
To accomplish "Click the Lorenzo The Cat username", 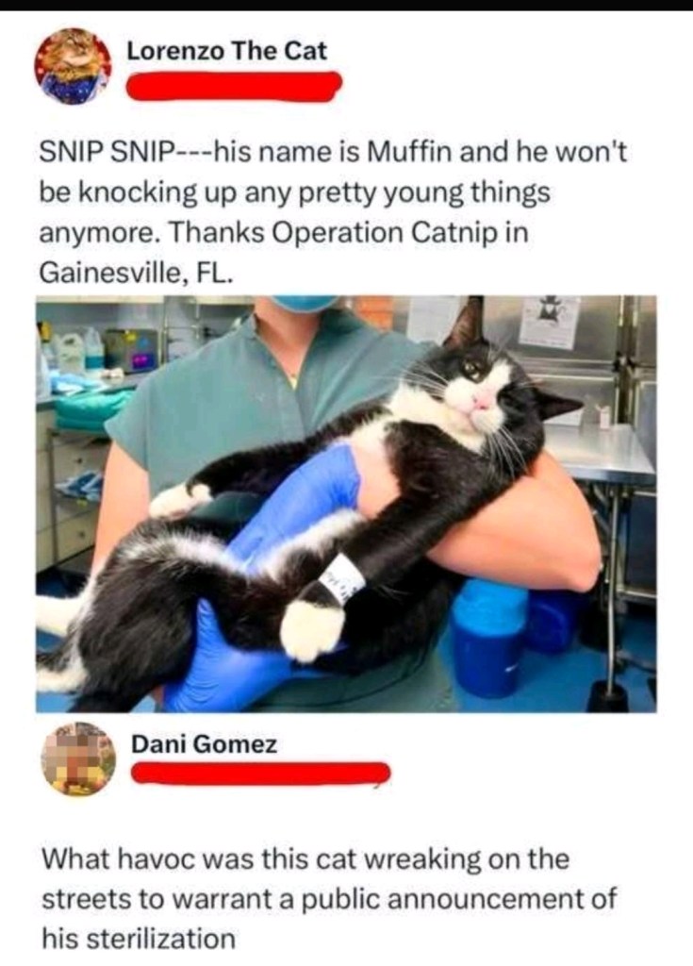I will (226, 51).
